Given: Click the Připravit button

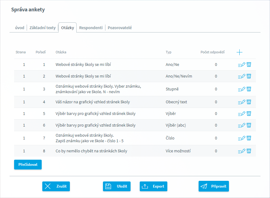Looking at the screenshot, I should [x=214, y=186].
